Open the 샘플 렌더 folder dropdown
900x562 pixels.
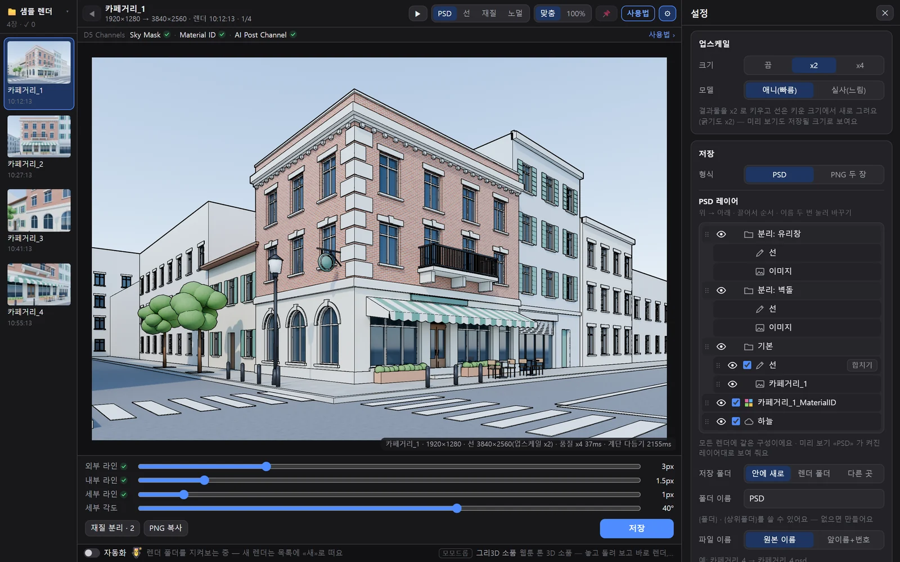pyautogui.click(x=67, y=11)
